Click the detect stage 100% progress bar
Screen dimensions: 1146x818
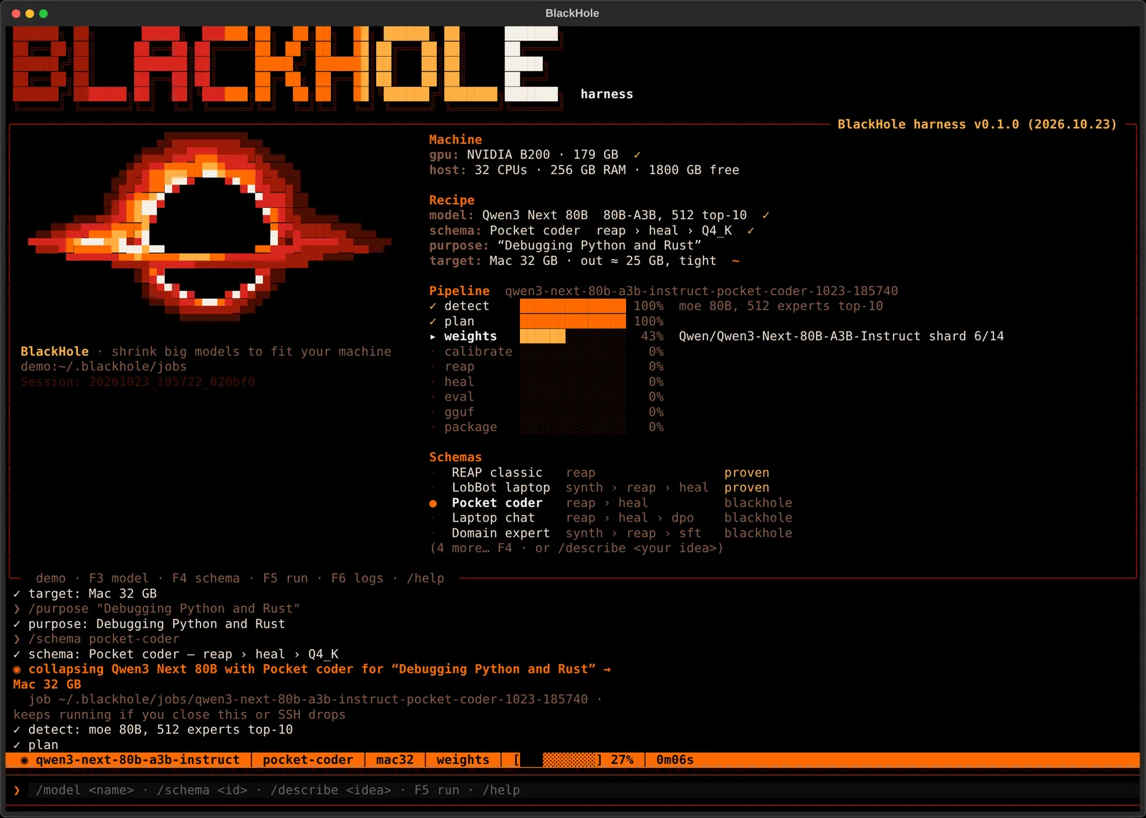click(x=572, y=307)
